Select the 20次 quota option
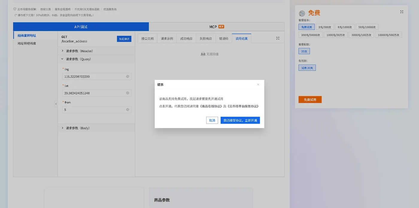Image resolution: width=419 pixels, height=208 pixels. pos(304,51)
